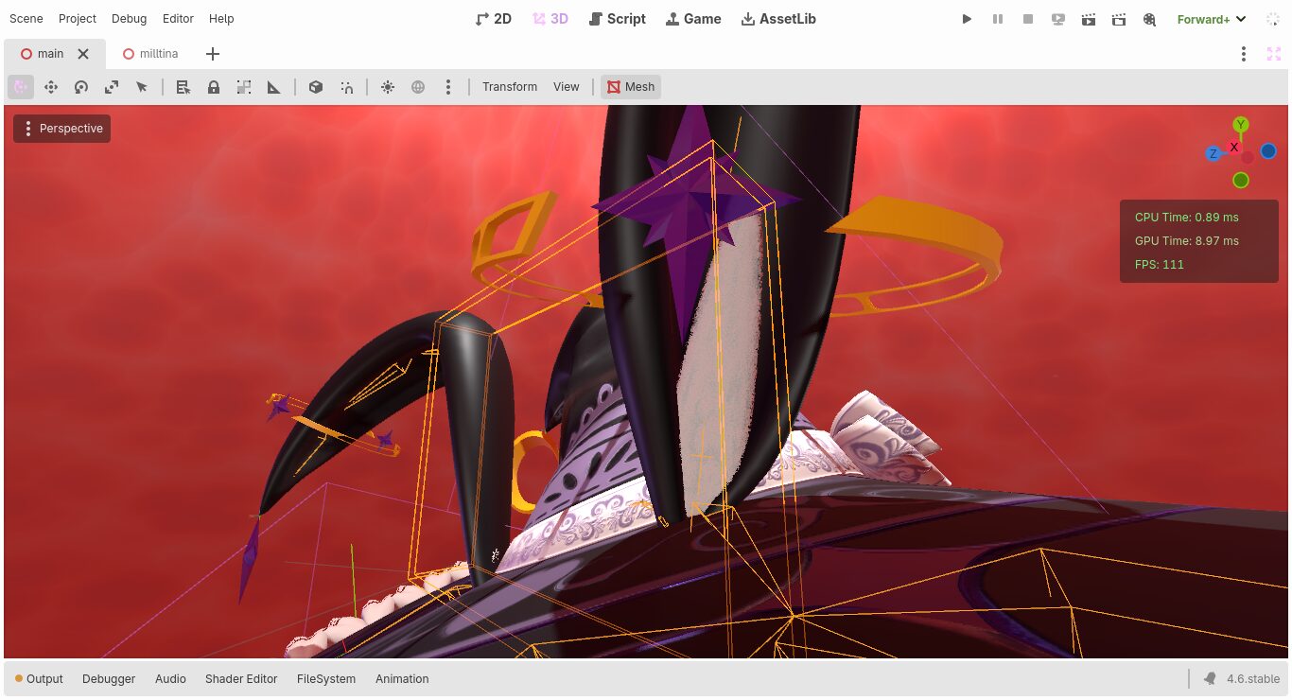Toggle Movie Maker mode

1149,19
